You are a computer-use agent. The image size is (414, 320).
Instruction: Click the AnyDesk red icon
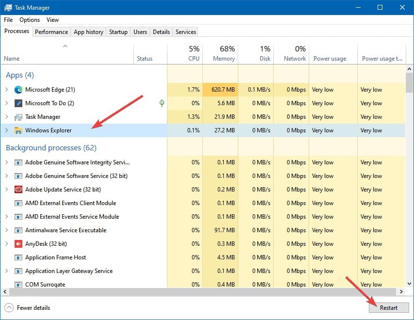[x=18, y=244]
